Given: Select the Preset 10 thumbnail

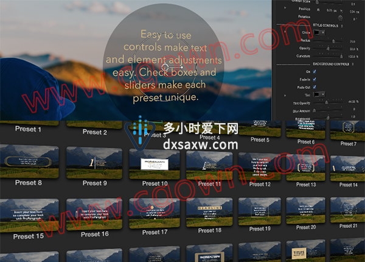Looking at the screenshot, I should pyautogui.click(x=155, y=165).
